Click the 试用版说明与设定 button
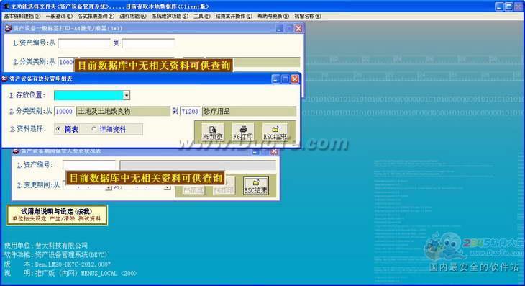The width and height of the screenshot is (525, 286). pyautogui.click(x=57, y=215)
